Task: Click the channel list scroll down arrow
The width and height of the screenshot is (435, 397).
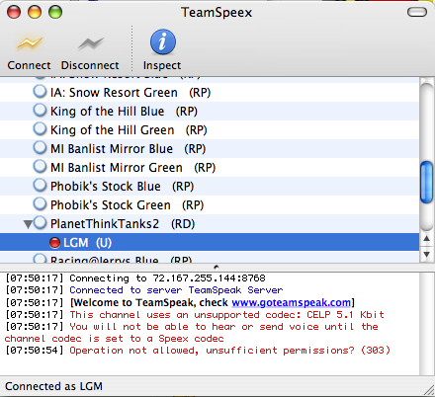Action: click(427, 255)
